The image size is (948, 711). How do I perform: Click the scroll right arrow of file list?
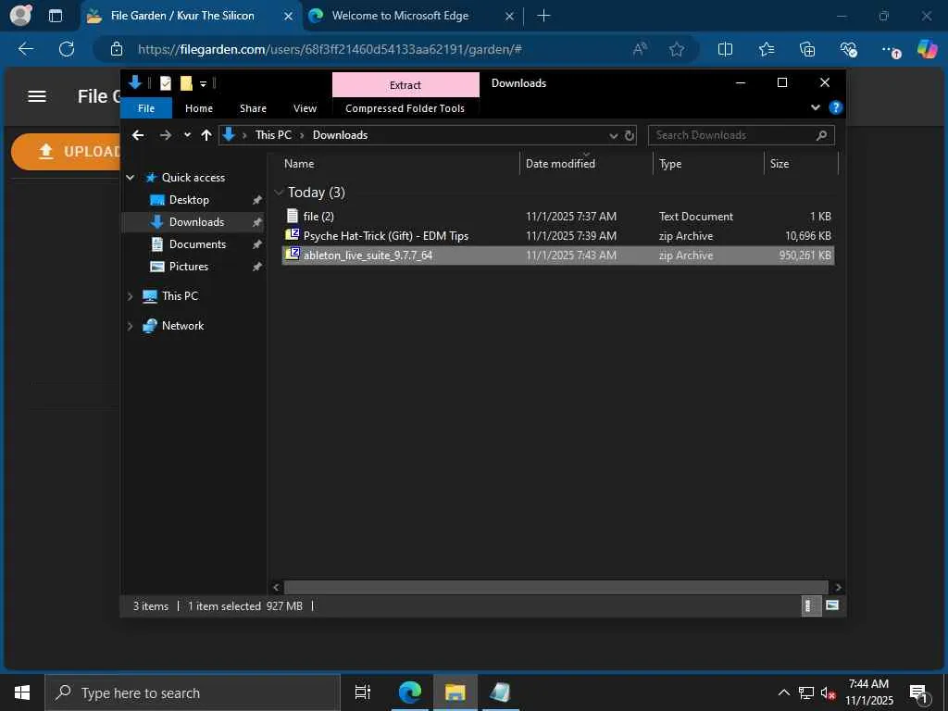(x=837, y=587)
